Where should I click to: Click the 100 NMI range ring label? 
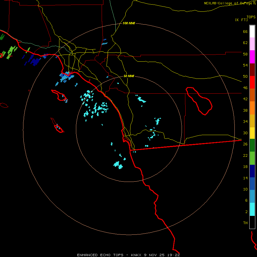click(129, 23)
